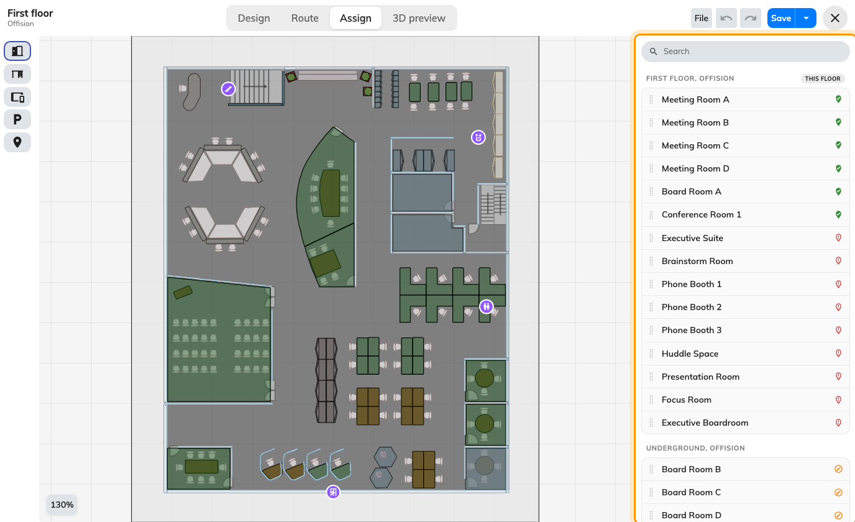Focus the Search field in room list
Screen dimensions: 855x522
click(x=746, y=52)
